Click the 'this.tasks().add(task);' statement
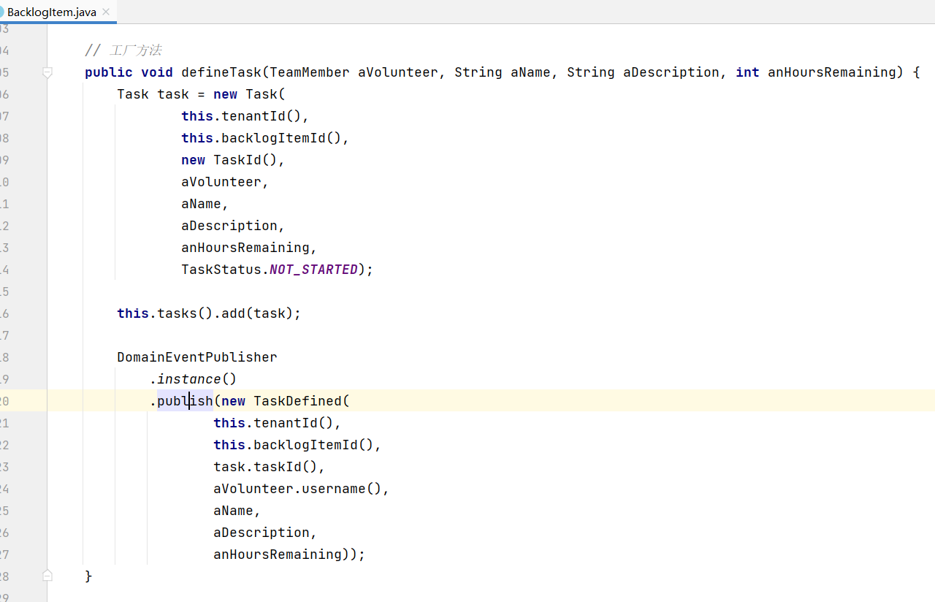935x602 pixels. point(209,313)
